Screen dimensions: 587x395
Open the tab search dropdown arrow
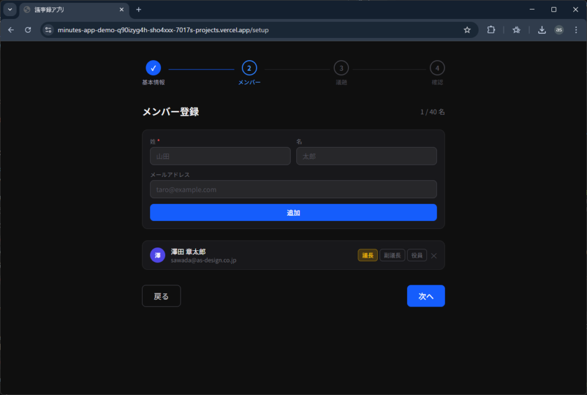10,10
